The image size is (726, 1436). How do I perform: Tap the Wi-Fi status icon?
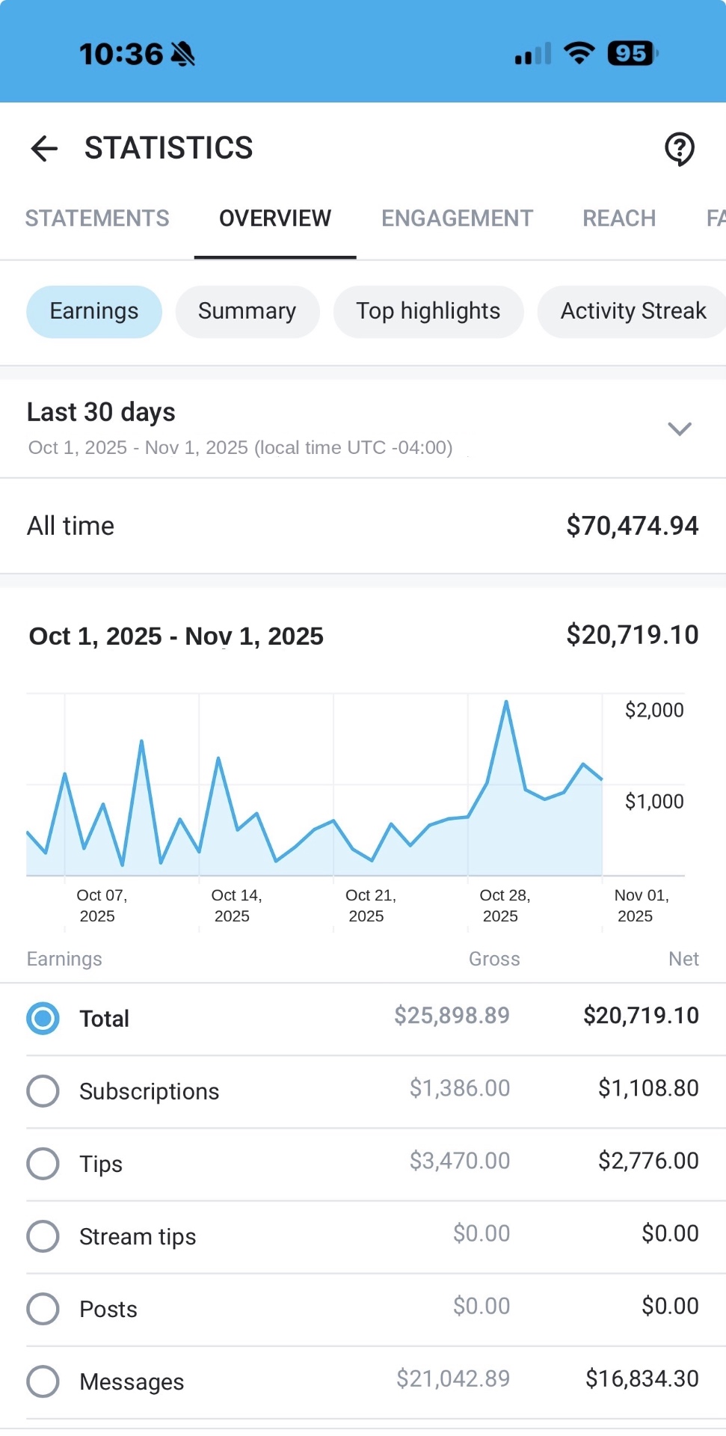point(579,53)
